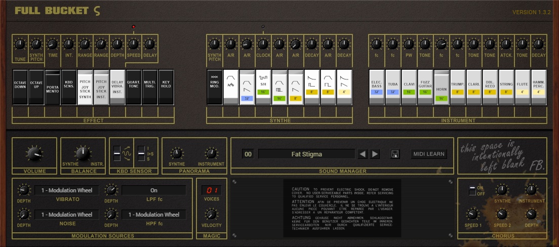Toggle the Clavi 16' instrument key
Screen dimensions: 559x247
coord(409,87)
